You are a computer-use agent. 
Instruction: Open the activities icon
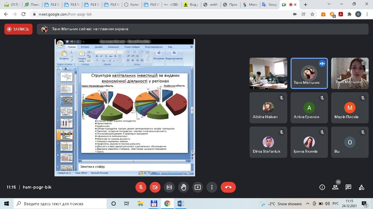362,187
